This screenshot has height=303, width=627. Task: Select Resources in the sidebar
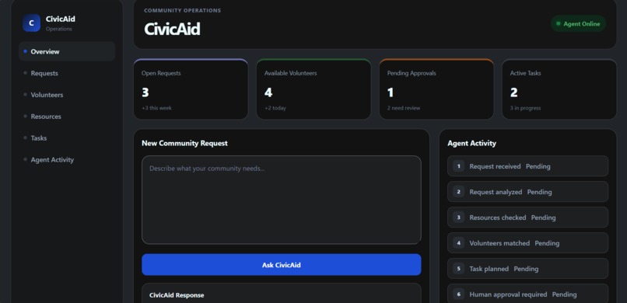coord(67,117)
